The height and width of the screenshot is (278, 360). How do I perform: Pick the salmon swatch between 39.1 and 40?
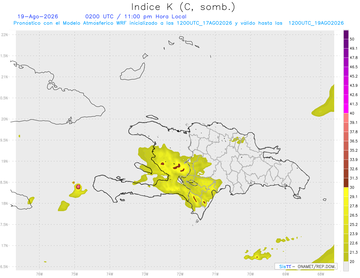pyautogui.click(x=346, y=118)
